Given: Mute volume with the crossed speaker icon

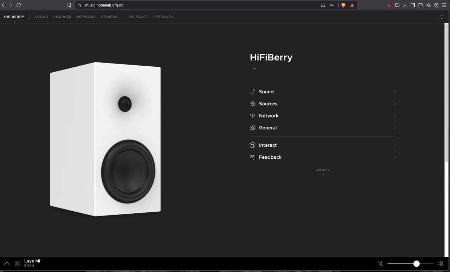Looking at the screenshot, I should pos(381,264).
